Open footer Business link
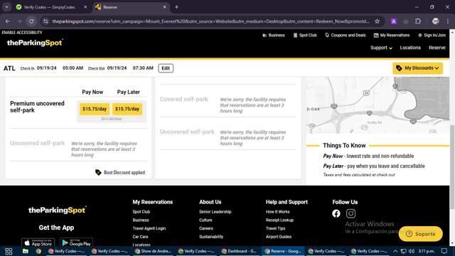The image size is (455, 256). pos(141,220)
